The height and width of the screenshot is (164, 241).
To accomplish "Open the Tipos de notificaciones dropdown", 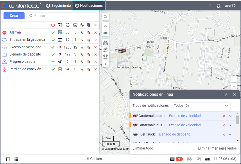I will [x=201, y=106].
